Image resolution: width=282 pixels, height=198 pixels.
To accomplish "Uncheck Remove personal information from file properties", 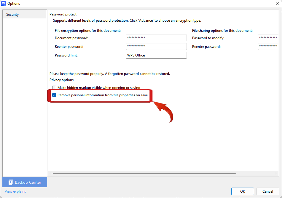I will point(54,95).
